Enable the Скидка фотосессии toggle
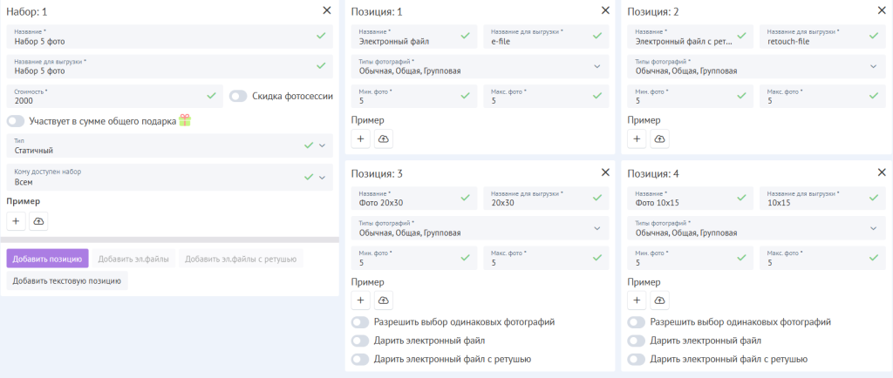This screenshot has width=893, height=378. point(238,96)
